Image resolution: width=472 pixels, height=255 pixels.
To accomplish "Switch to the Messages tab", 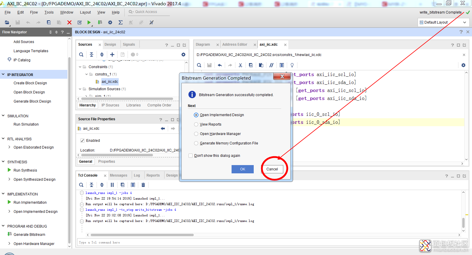I will click(118, 175).
